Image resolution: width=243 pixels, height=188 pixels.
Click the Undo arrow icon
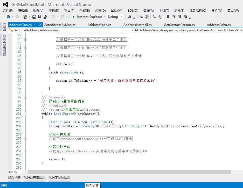point(53,17)
